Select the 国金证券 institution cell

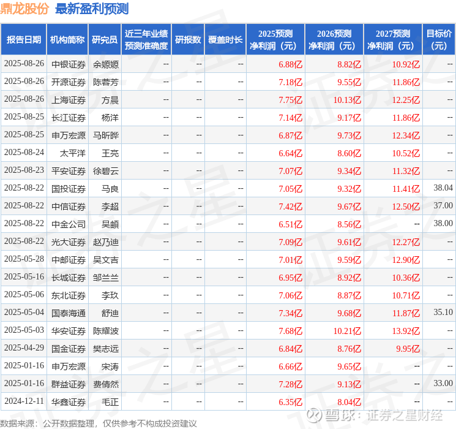pyautogui.click(x=69, y=349)
